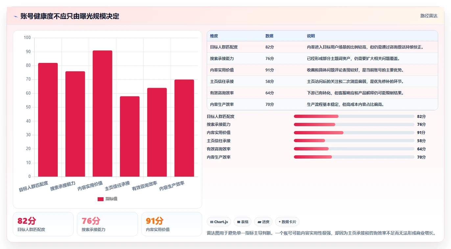Click the lightning icon beside the page title

15,16
